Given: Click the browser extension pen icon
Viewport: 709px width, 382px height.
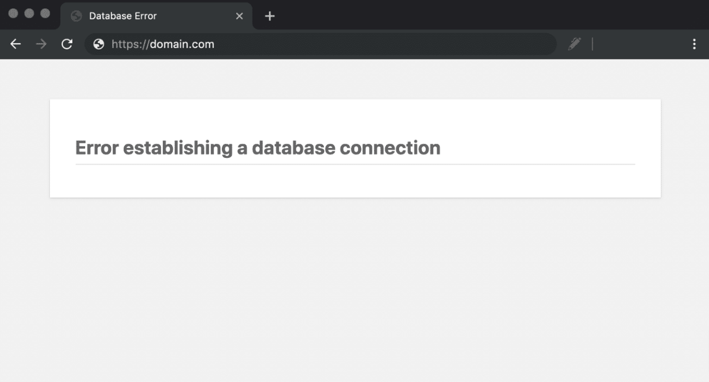Looking at the screenshot, I should coord(574,44).
